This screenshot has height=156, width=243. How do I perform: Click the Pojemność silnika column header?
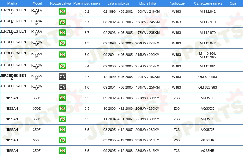(87, 3)
